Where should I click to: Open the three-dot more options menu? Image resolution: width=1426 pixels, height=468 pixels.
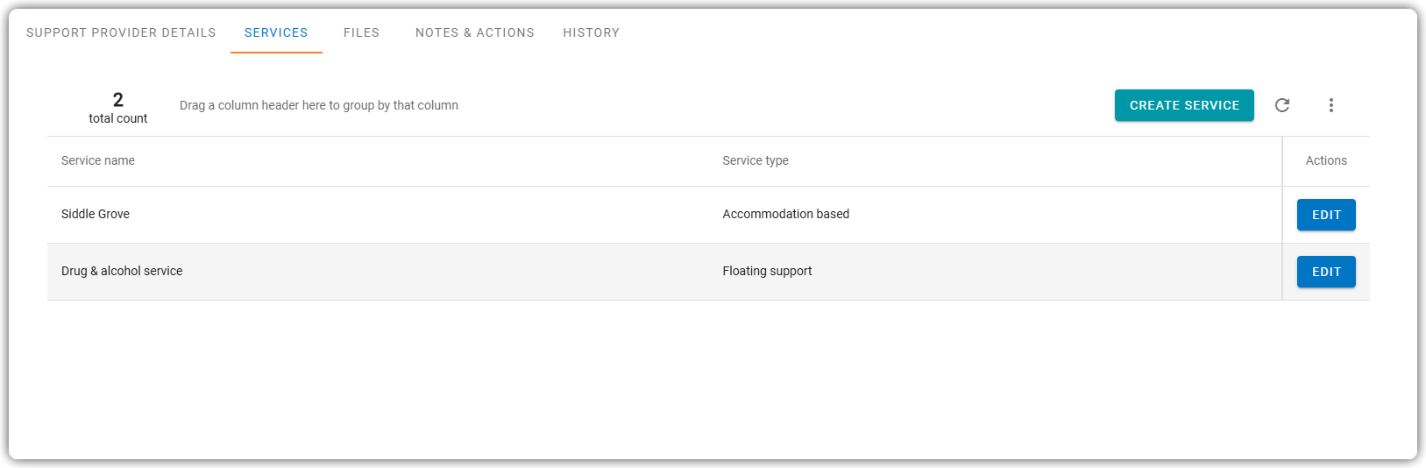point(1330,105)
